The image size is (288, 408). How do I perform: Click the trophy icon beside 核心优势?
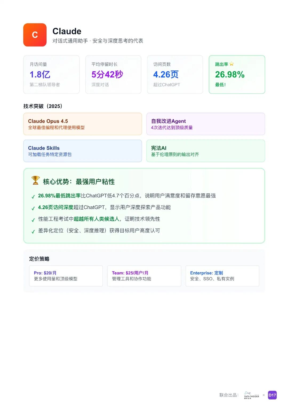point(35,180)
